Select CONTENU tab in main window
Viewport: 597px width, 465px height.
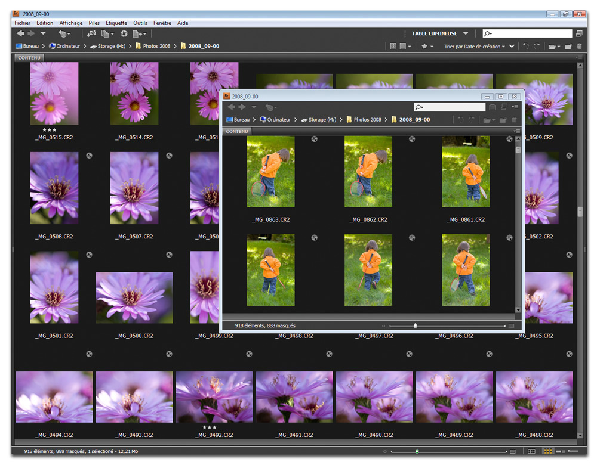coord(29,58)
